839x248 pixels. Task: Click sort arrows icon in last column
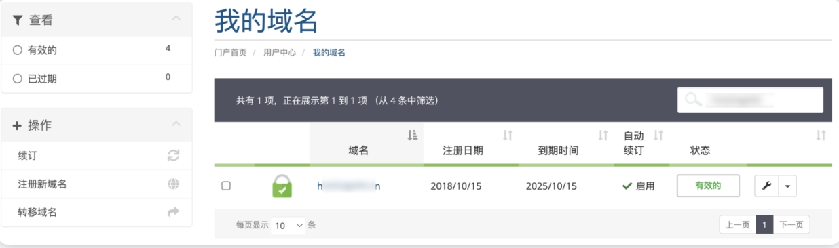click(x=821, y=136)
